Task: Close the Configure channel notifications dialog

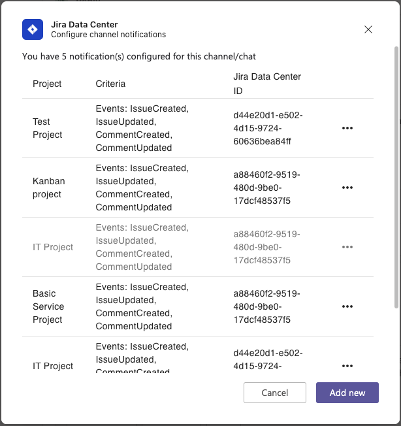Action: pos(368,29)
